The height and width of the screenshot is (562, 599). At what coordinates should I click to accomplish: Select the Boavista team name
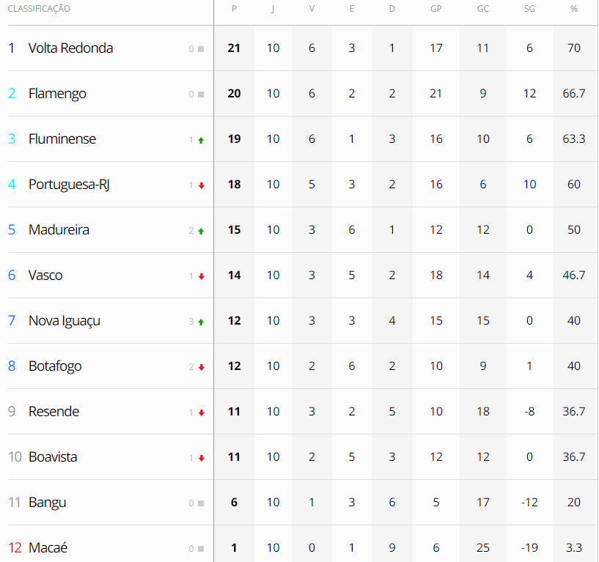53,457
